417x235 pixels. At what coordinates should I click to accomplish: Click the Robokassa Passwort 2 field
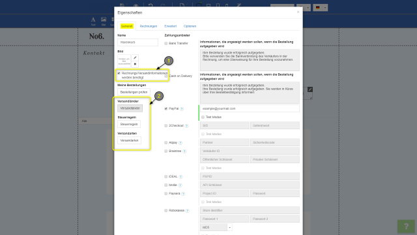coord(275,219)
